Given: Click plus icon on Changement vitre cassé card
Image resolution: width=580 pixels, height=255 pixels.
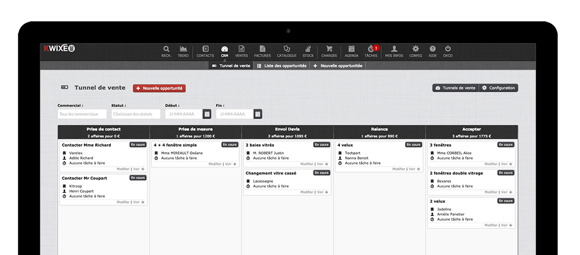Looking at the screenshot, I should tap(327, 192).
